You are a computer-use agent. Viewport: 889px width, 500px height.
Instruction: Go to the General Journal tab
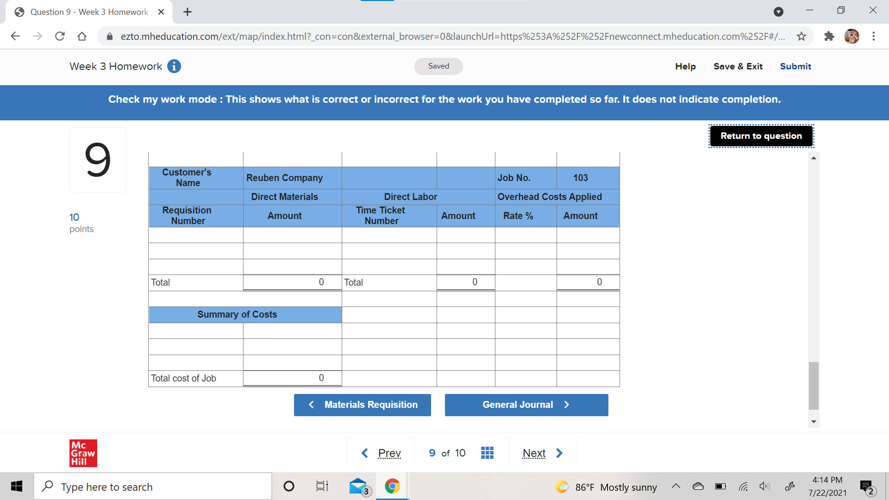click(x=526, y=405)
